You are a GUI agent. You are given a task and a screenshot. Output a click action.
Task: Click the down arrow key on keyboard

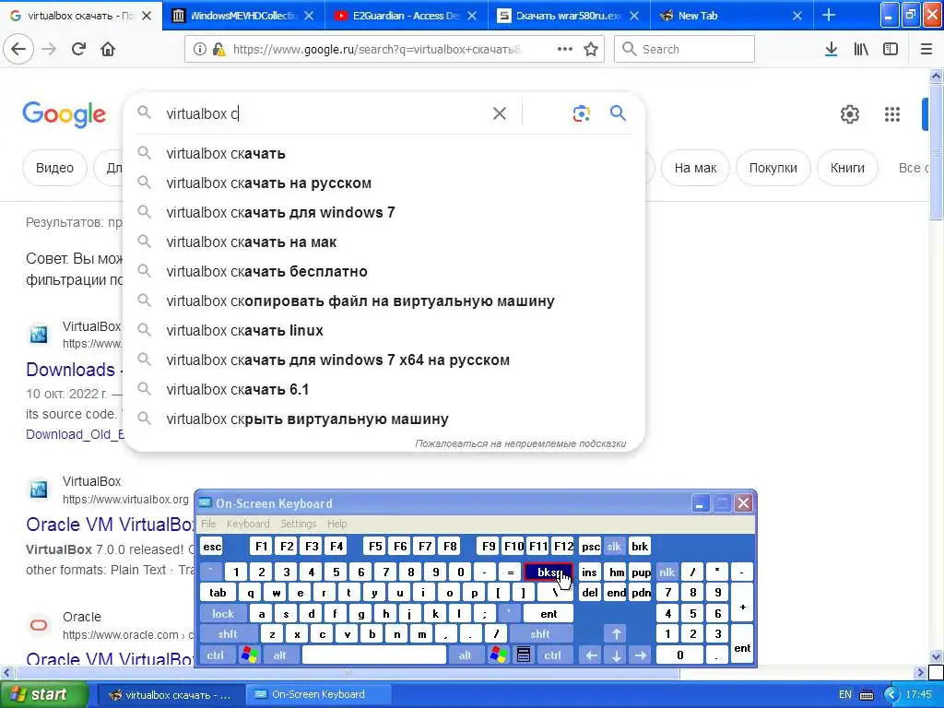616,655
